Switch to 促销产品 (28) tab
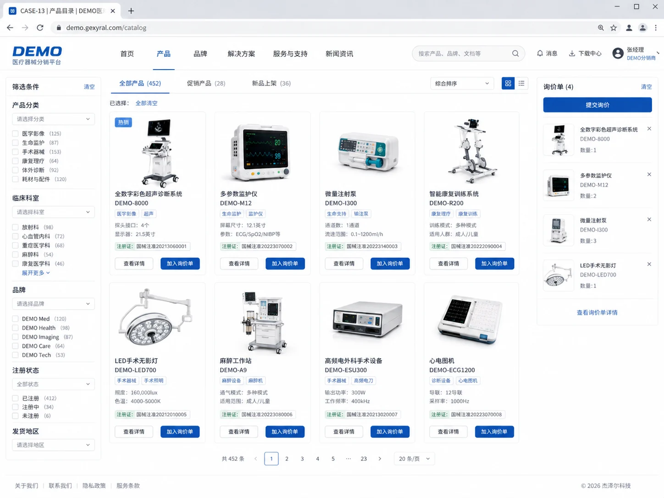 coord(206,83)
